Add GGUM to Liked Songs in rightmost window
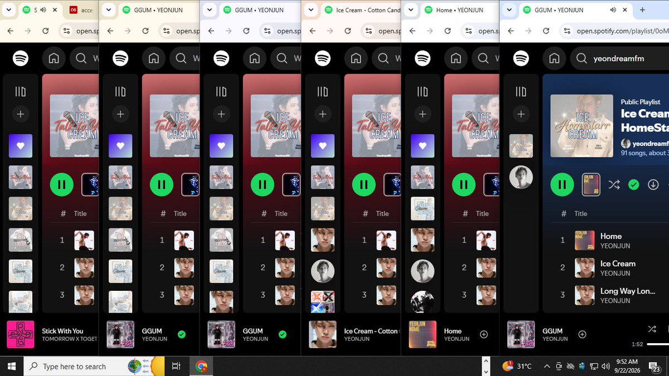The height and width of the screenshot is (376, 669). point(582,334)
